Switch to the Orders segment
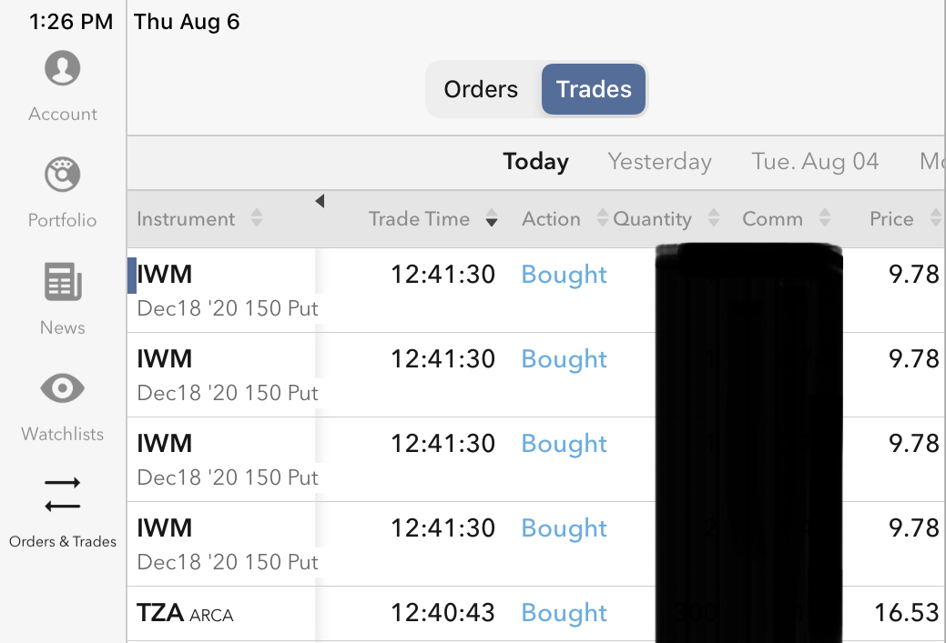Image resolution: width=946 pixels, height=643 pixels. (481, 89)
